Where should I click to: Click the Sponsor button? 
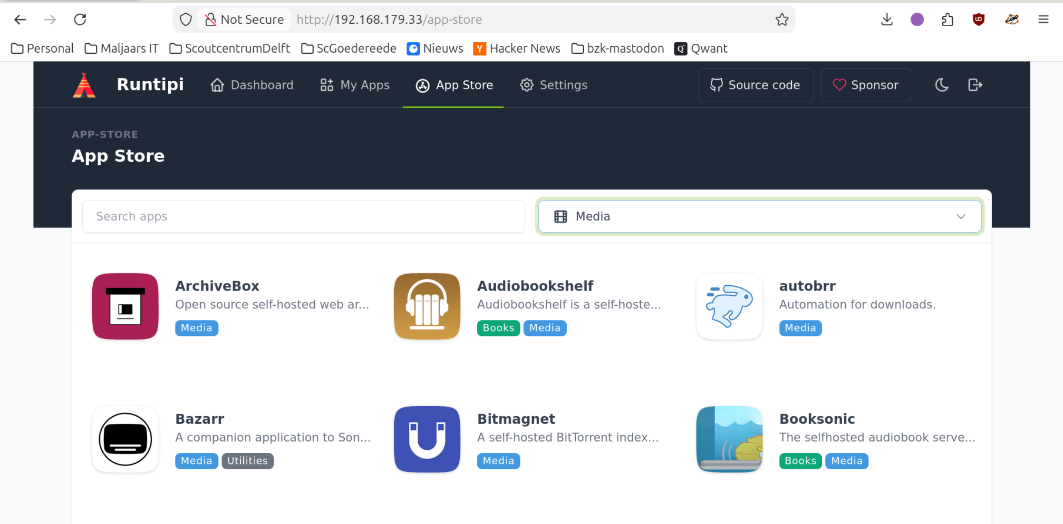click(866, 85)
